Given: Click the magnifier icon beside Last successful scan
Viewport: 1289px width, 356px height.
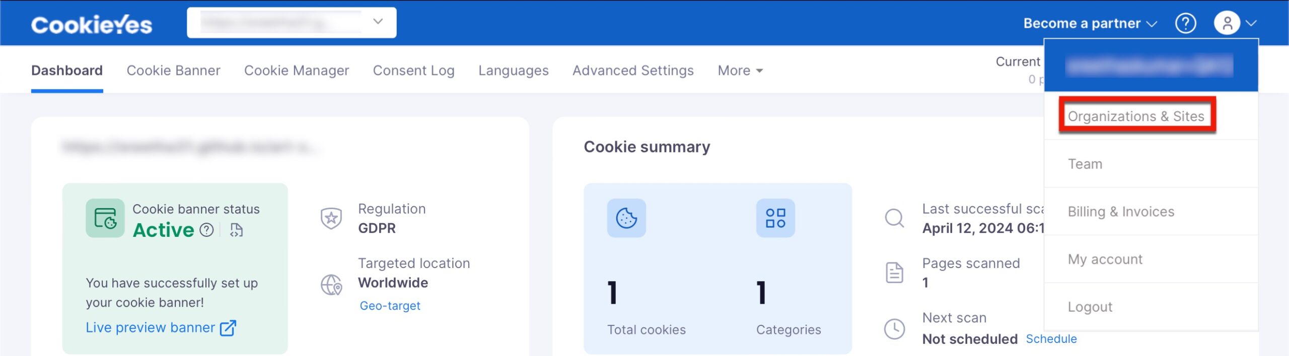Looking at the screenshot, I should tap(894, 218).
